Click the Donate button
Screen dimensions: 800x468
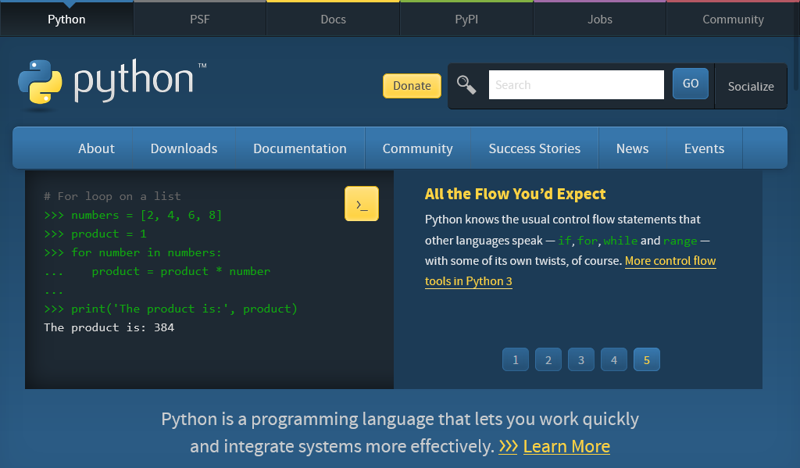(412, 86)
